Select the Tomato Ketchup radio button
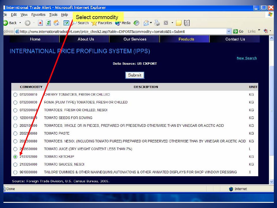Screen dimensions: 277x208 [15, 157]
